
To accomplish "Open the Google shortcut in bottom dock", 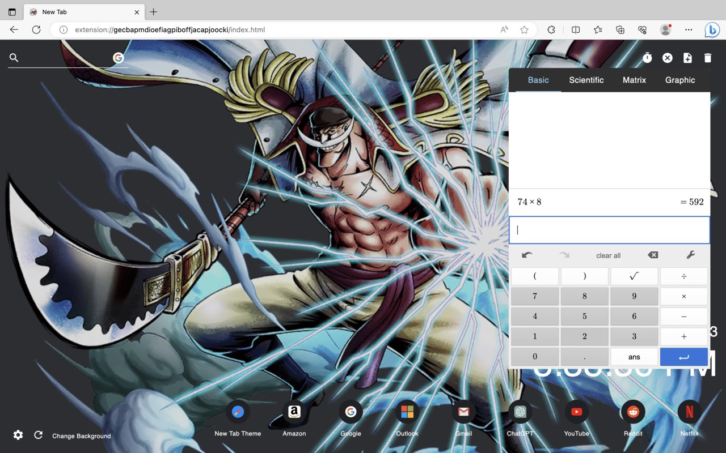I will 351,418.
